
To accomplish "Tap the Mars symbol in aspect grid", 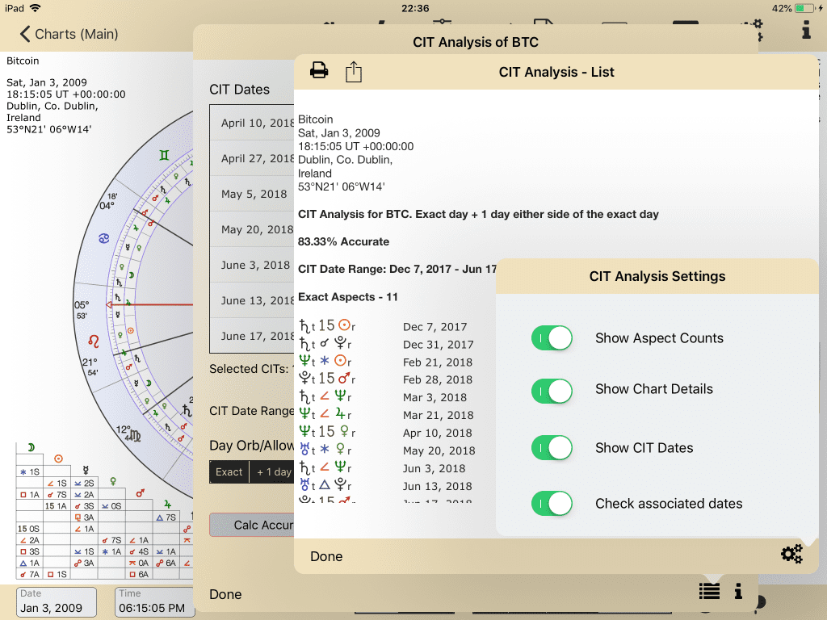I will (141, 493).
